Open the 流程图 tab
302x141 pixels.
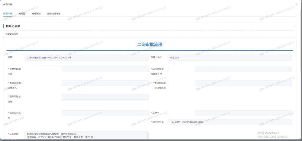click(22, 14)
